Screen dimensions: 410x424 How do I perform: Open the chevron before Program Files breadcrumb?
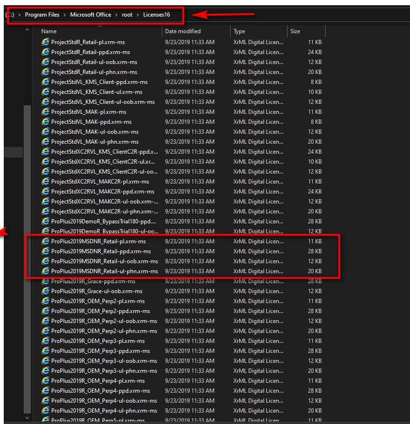[x=20, y=15]
